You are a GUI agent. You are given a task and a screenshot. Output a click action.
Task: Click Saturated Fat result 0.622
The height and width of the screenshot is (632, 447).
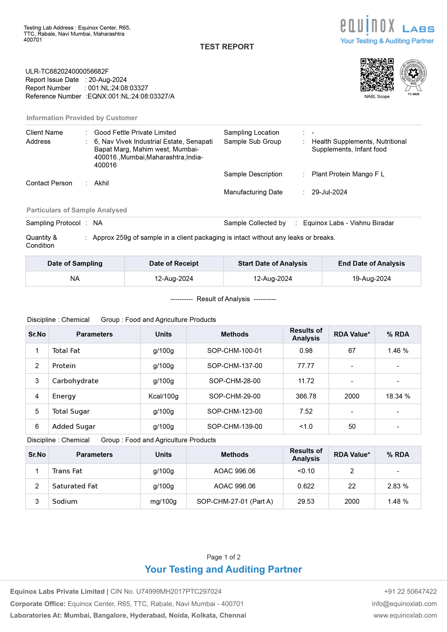(x=306, y=486)
